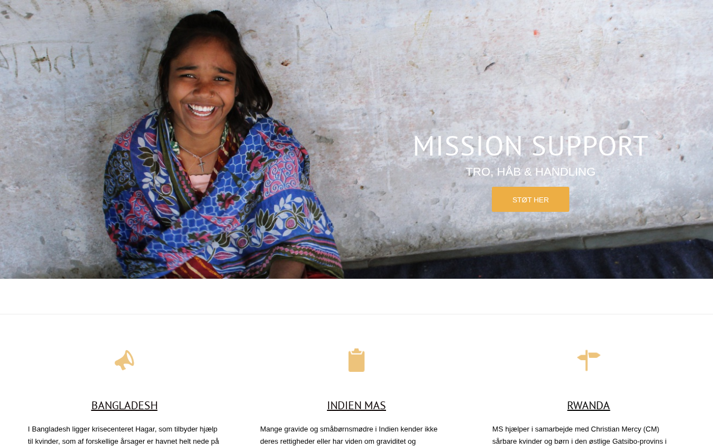Open the INDIEN MAS heading link
The width and height of the screenshot is (713, 446).
tap(356, 405)
